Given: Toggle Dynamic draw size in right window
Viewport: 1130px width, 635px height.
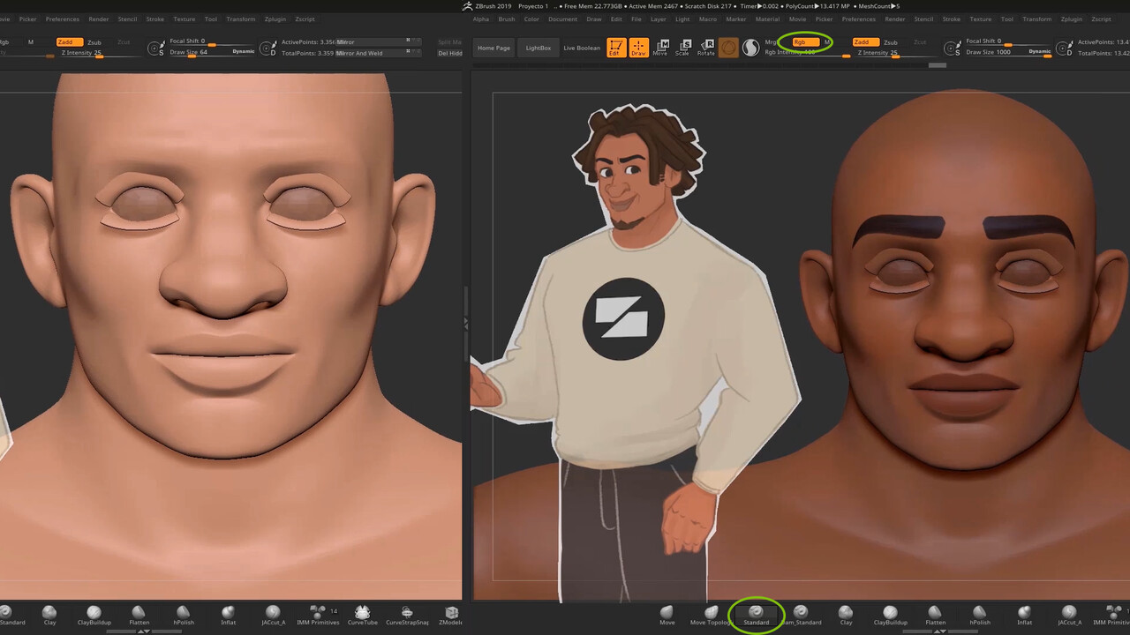Looking at the screenshot, I should click(x=1040, y=51).
